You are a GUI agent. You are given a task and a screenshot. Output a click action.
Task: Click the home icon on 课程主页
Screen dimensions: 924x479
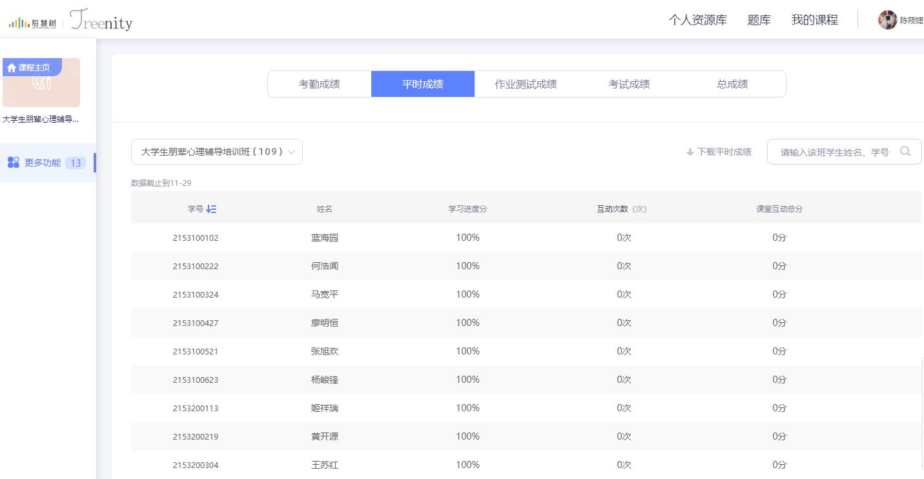pyautogui.click(x=11, y=68)
